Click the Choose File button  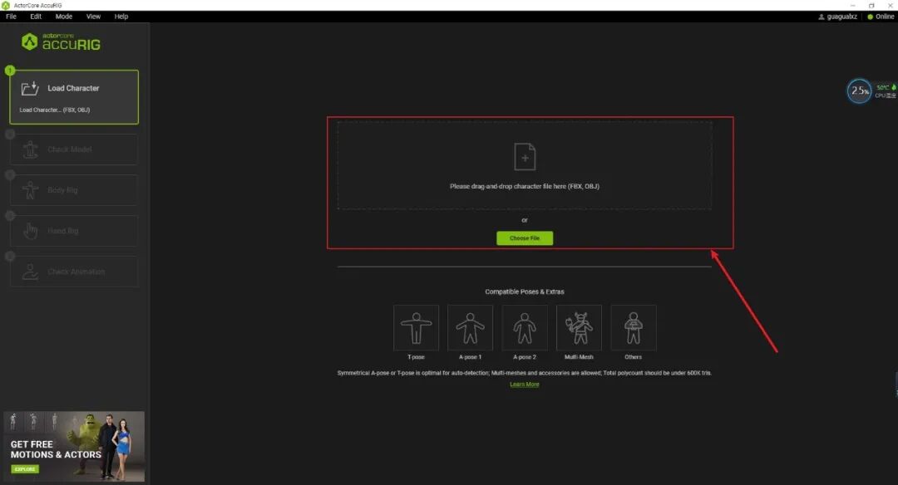525,238
